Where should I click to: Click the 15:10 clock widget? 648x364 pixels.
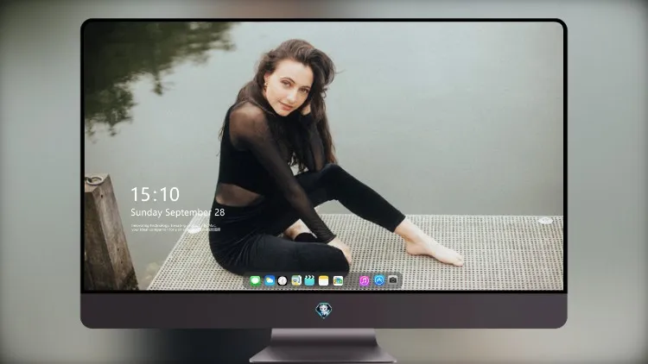[x=155, y=194]
